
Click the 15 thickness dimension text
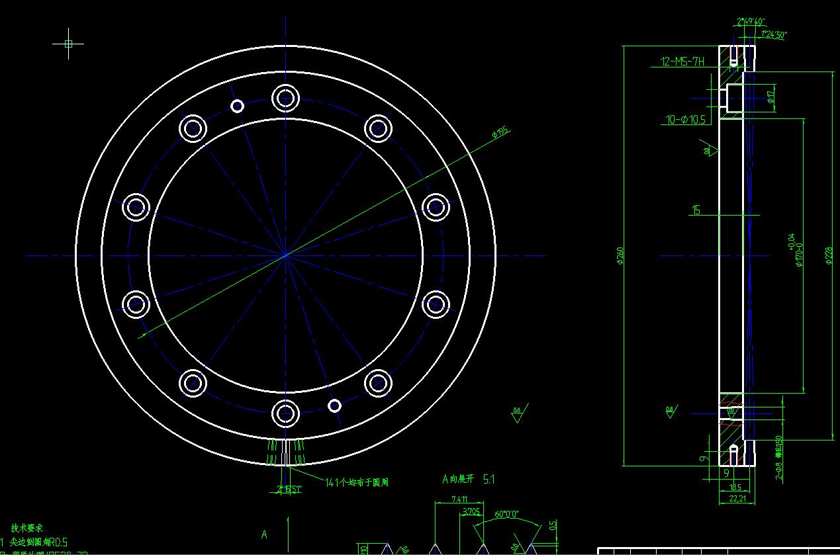pyautogui.click(x=696, y=210)
